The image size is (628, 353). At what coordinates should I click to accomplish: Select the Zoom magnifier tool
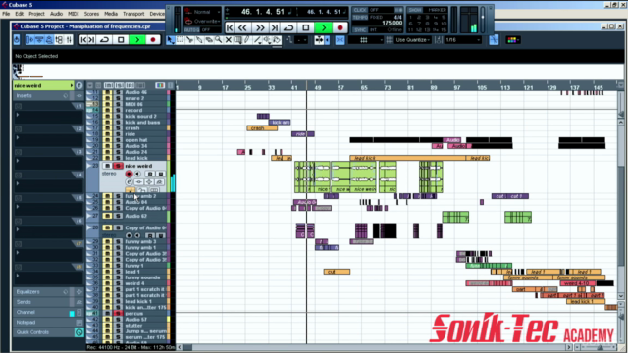(x=219, y=40)
